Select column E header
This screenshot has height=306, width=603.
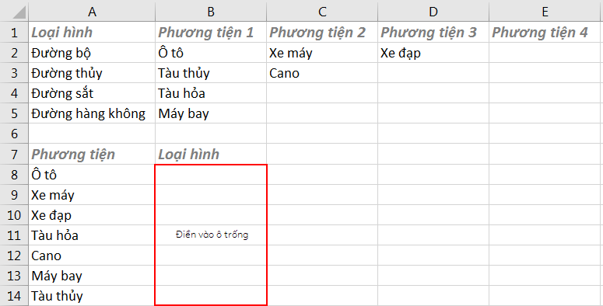pos(545,12)
